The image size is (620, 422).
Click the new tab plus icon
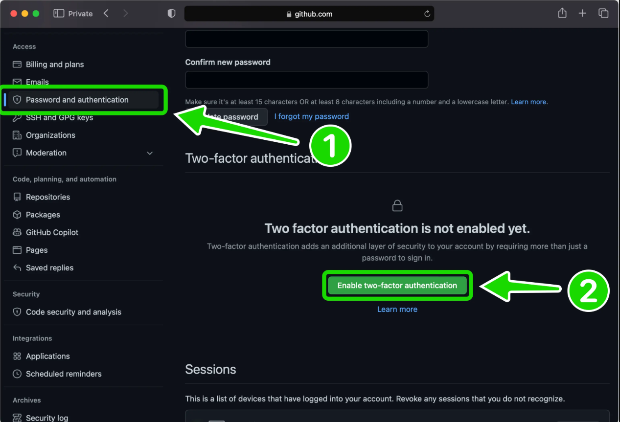click(582, 13)
